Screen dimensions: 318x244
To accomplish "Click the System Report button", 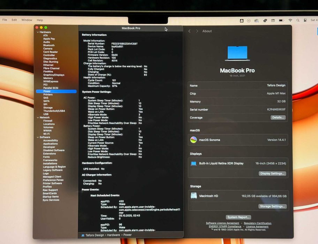I will pos(238,217).
